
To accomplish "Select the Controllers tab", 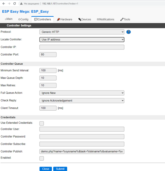I will pos(43,20).
